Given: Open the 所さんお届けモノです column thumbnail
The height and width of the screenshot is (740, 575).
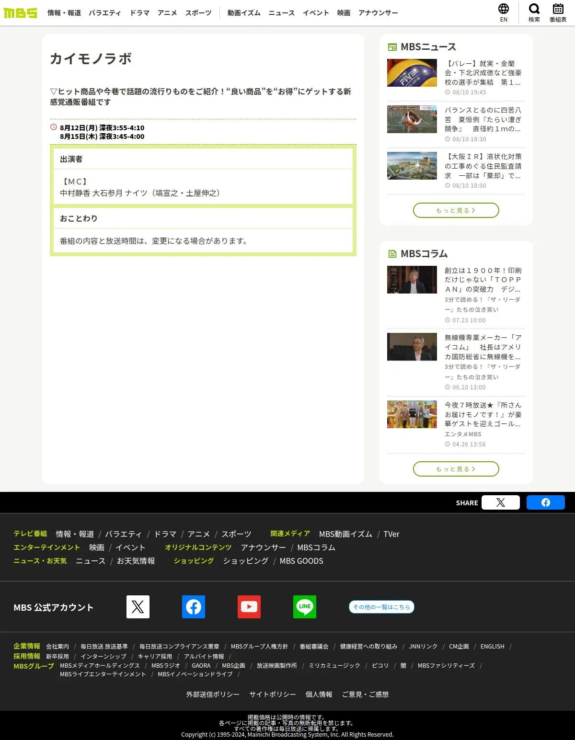Looking at the screenshot, I should [412, 414].
